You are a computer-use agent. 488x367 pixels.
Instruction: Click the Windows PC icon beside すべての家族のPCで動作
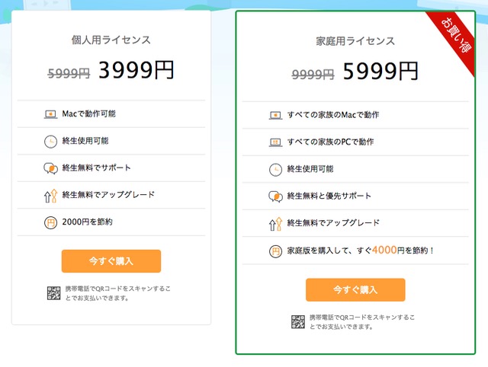click(x=275, y=142)
